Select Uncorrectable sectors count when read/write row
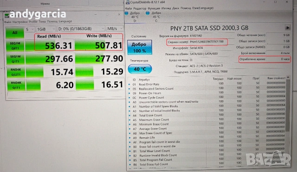297x172 pixels. pos(207,102)
